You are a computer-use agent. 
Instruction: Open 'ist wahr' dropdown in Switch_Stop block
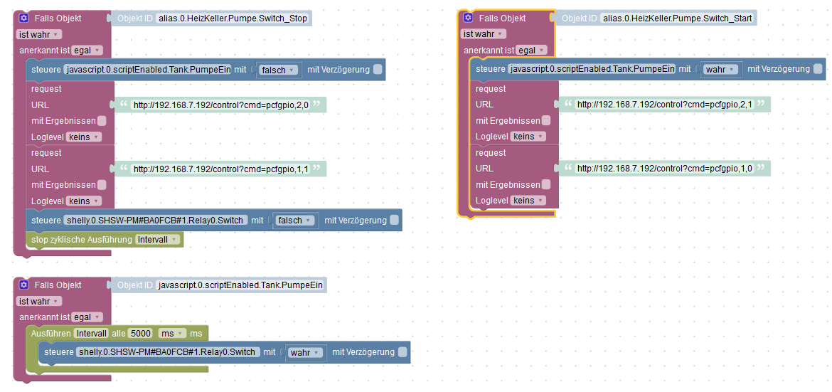point(39,35)
